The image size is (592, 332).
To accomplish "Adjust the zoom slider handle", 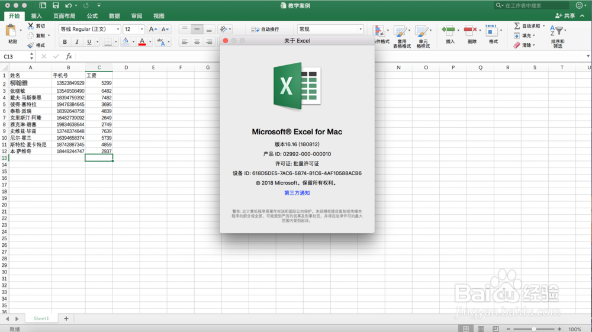I will pyautogui.click(x=534, y=329).
